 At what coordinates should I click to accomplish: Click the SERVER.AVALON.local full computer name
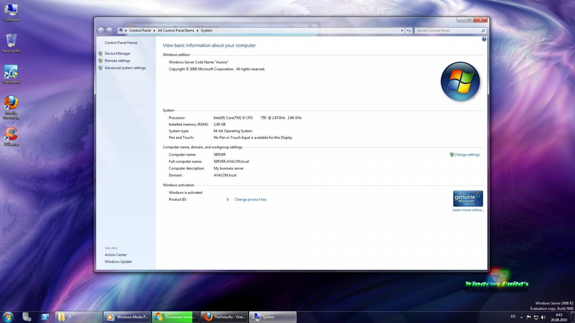click(231, 161)
